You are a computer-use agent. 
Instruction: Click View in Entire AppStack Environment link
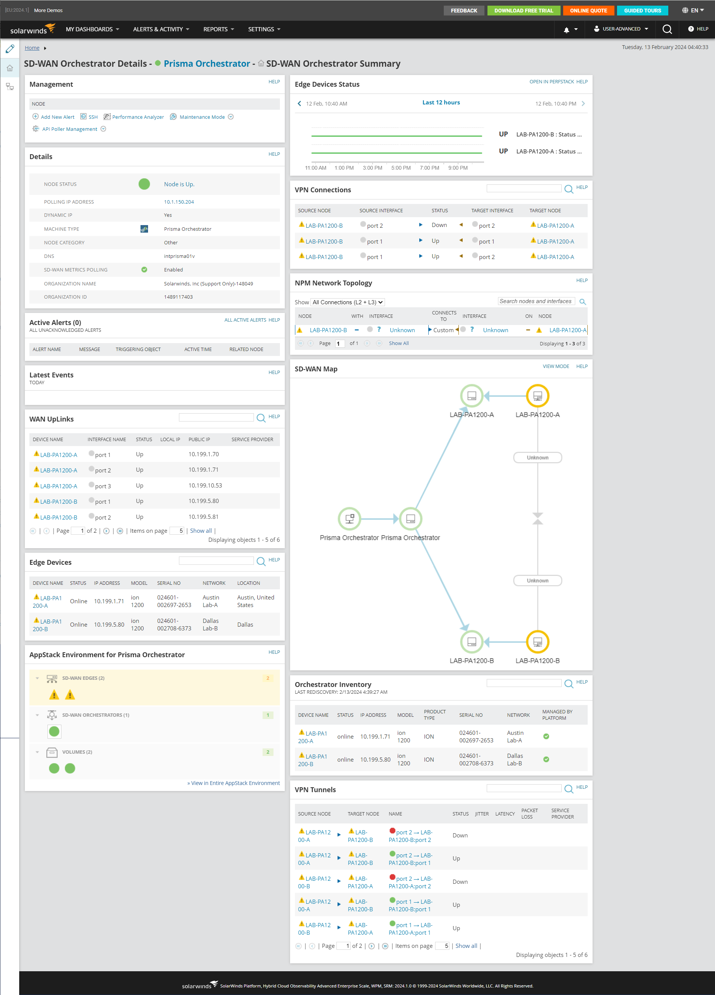234,783
